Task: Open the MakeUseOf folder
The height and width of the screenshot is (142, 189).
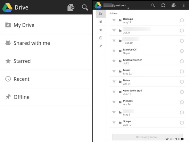Action: pos(147,51)
